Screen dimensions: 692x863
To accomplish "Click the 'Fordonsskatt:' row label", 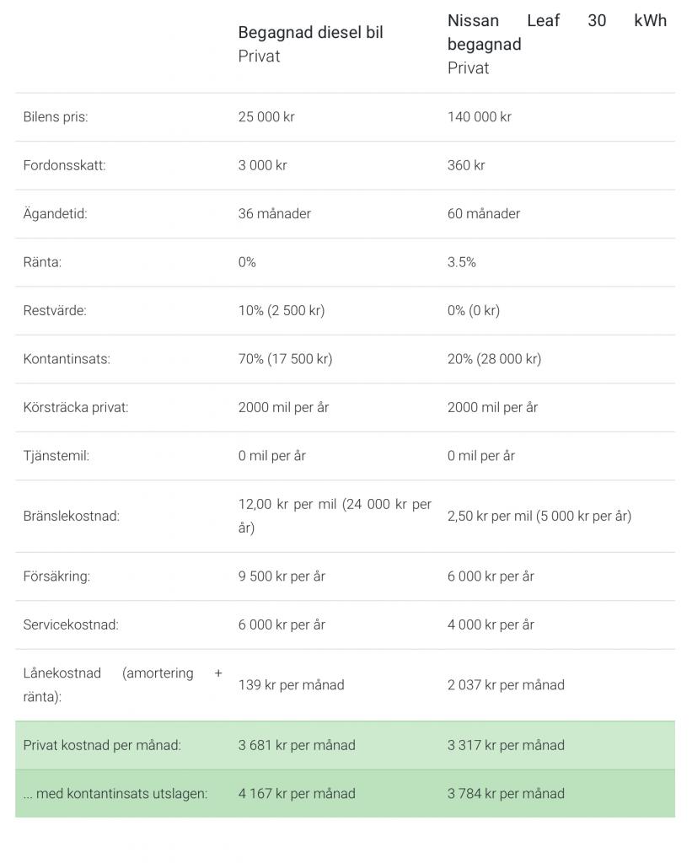I will coord(64,165).
